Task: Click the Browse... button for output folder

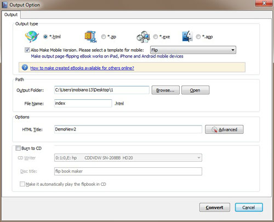Action: tap(165, 90)
